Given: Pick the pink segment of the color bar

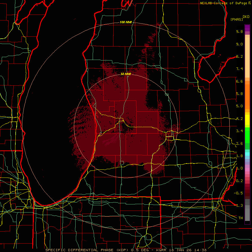Looking at the screenshot, I should click(x=247, y=170).
